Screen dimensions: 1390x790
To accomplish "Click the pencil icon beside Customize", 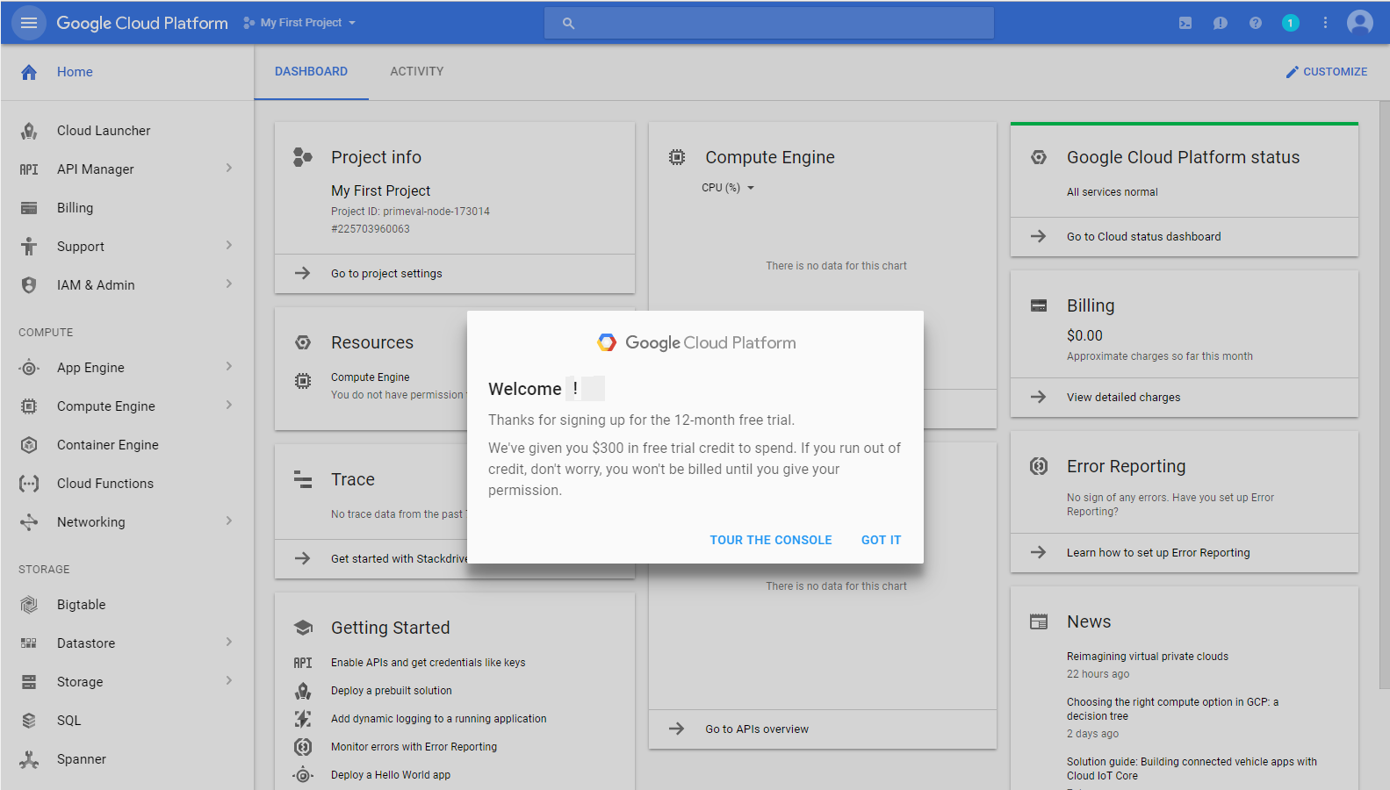I will click(x=1292, y=72).
